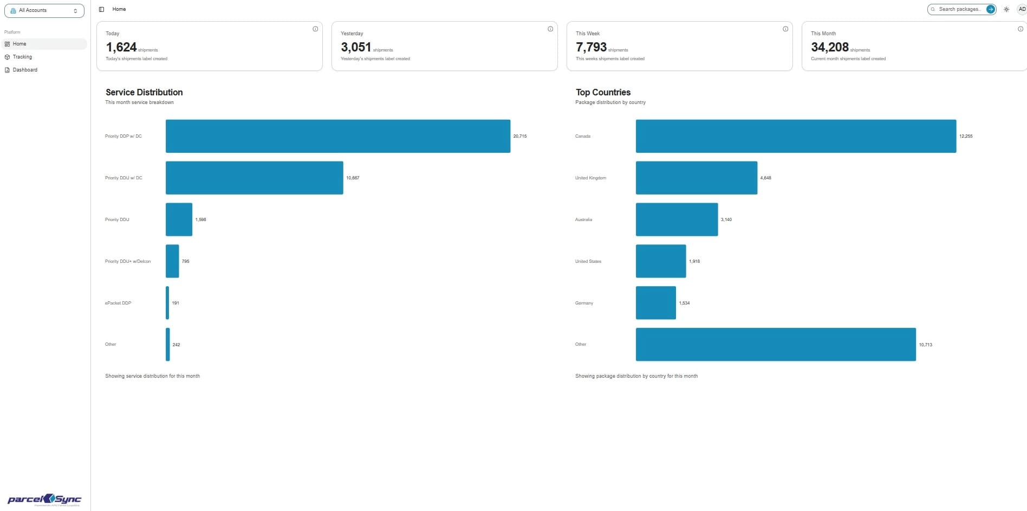Click the ParcelSync logo
Image resolution: width=1027 pixels, height=511 pixels.
point(44,500)
